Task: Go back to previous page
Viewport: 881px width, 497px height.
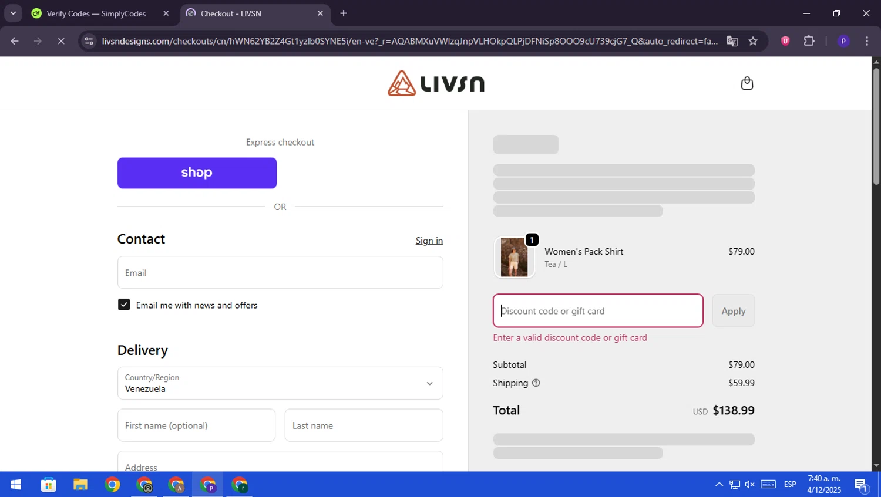Action: 15,41
